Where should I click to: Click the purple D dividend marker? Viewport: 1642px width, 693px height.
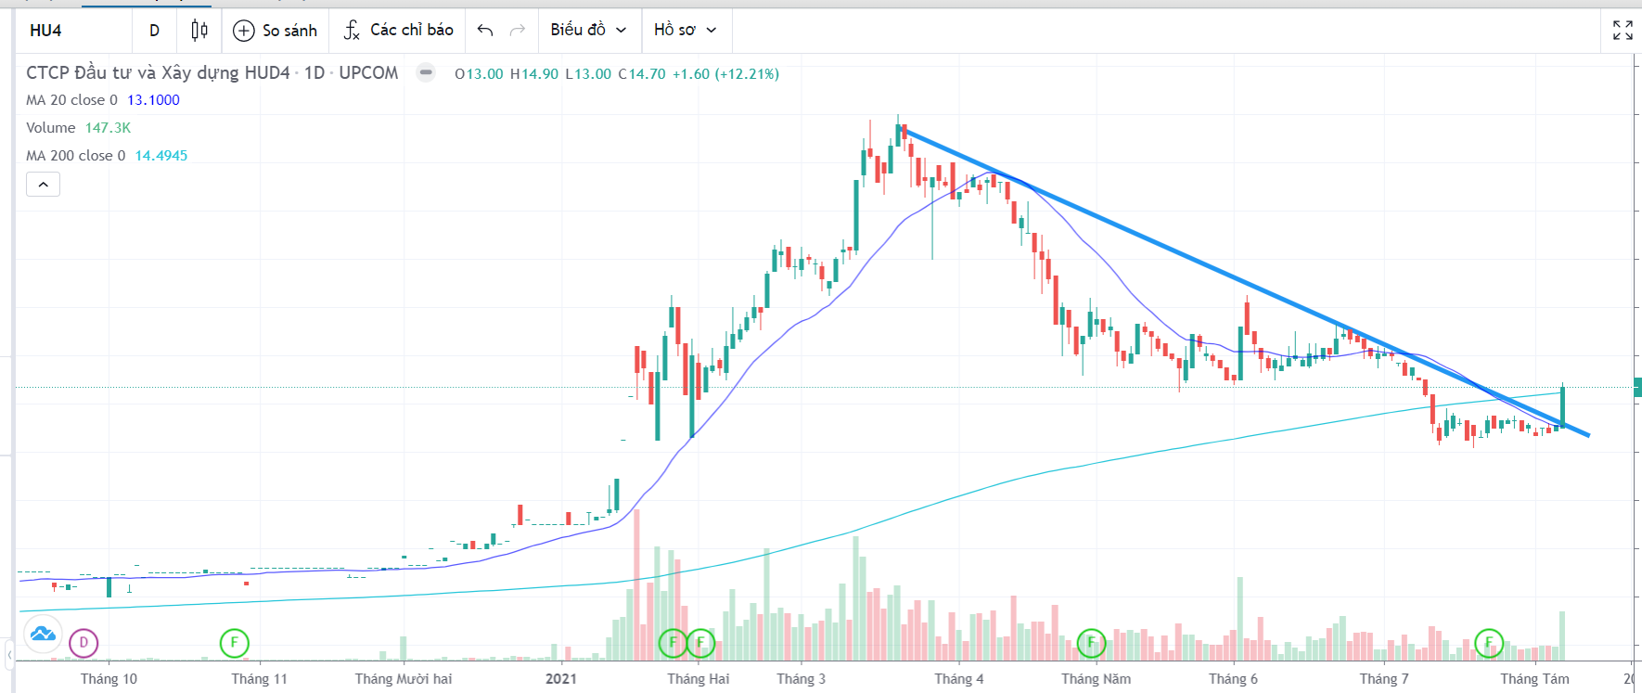[83, 642]
